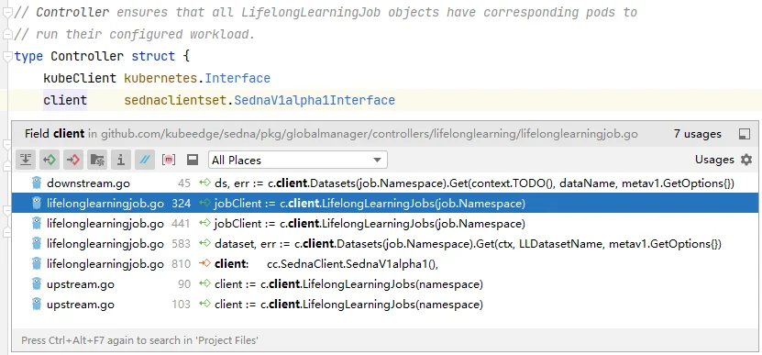Click the pink [m] method grouping icon
762x355 pixels.
(x=168, y=160)
